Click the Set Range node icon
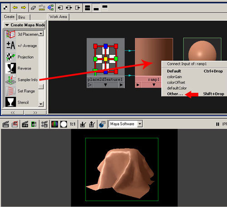The height and width of the screenshot is (207, 227). pyautogui.click(x=10, y=91)
